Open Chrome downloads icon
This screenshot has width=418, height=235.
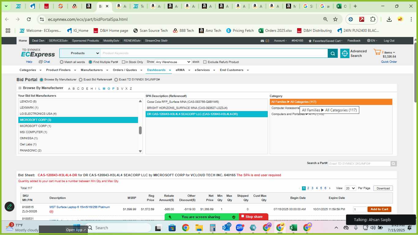[x=389, y=19]
